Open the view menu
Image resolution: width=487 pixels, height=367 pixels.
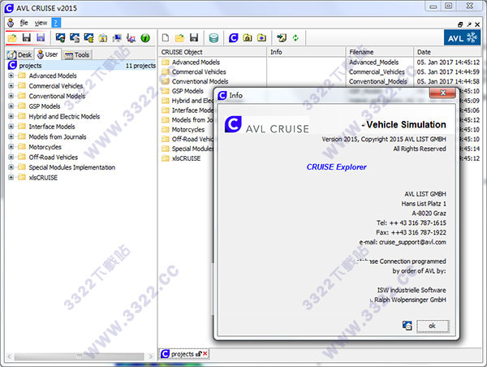tap(41, 22)
